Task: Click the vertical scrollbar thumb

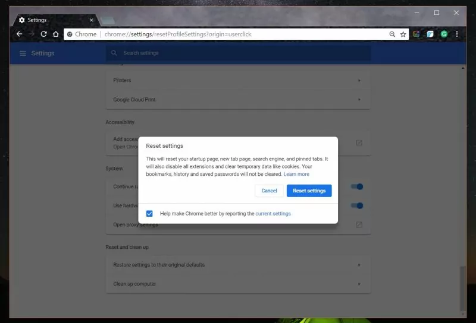Action: pyautogui.click(x=462, y=288)
